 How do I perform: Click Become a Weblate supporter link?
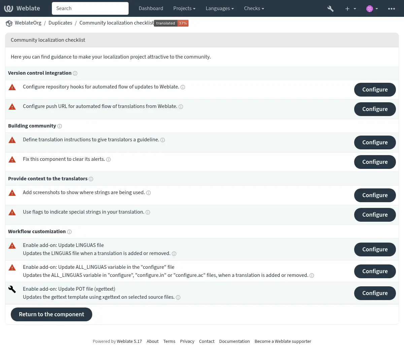(x=283, y=341)
